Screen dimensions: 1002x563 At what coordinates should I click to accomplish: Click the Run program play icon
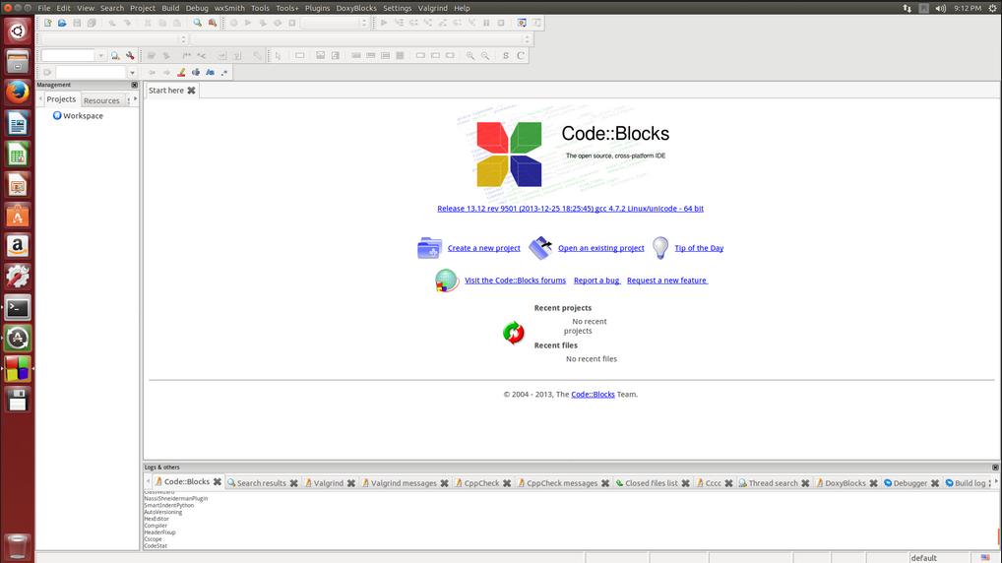[248, 23]
